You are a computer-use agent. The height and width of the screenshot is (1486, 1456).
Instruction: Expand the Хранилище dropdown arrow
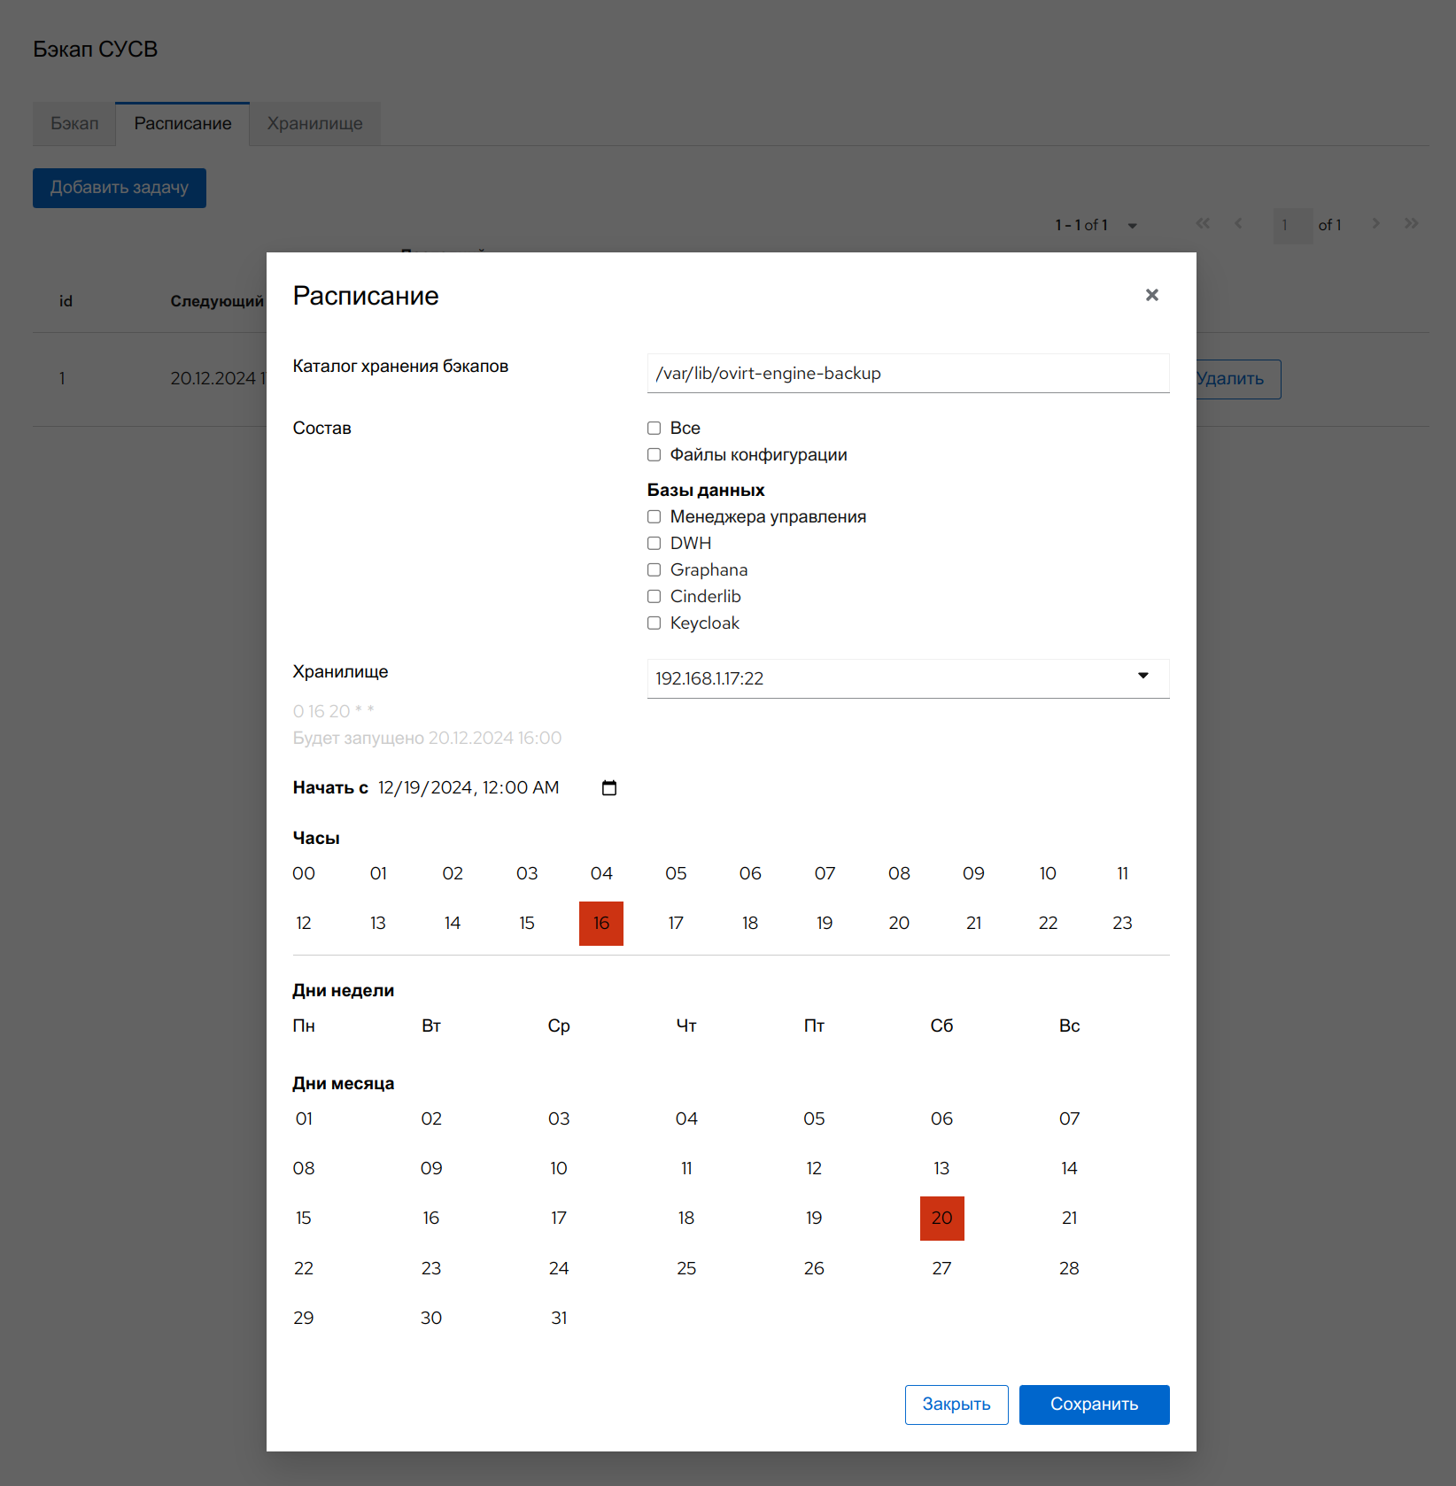pyautogui.click(x=1142, y=677)
